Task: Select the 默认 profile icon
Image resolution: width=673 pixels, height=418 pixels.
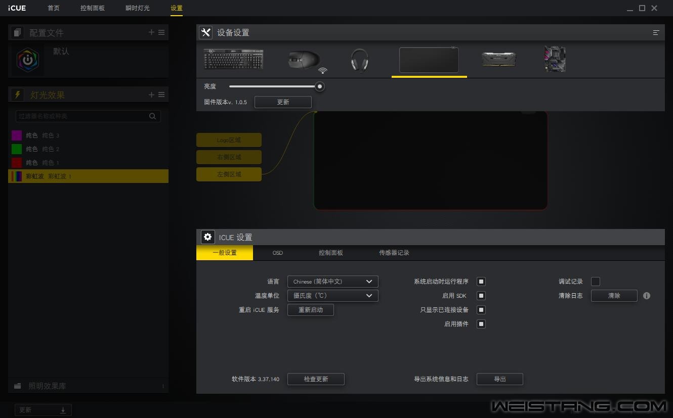Action: [x=28, y=59]
